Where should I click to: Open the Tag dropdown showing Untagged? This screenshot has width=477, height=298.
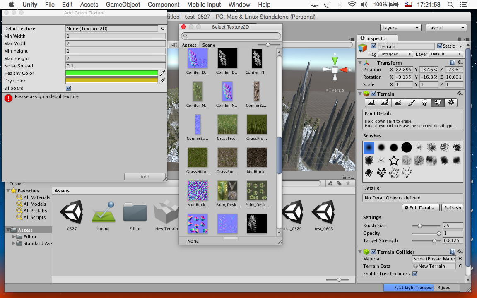395,54
